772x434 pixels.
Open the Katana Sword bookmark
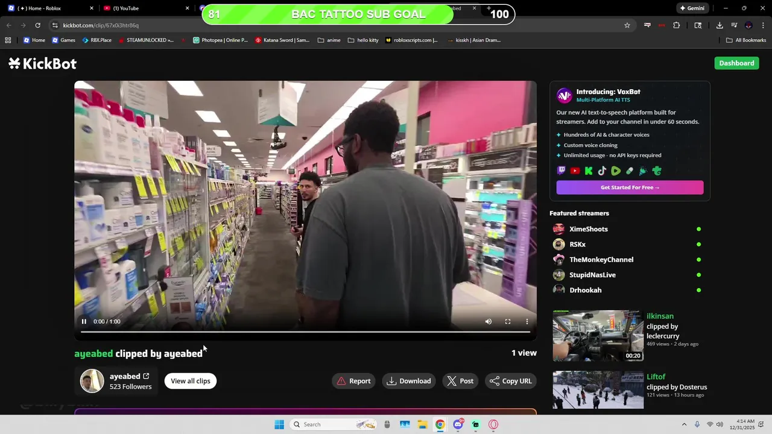282,40
